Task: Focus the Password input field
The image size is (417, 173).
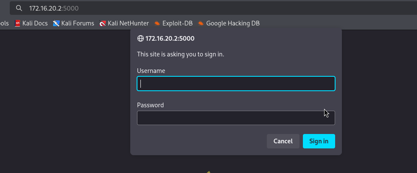Action: pyautogui.click(x=236, y=118)
